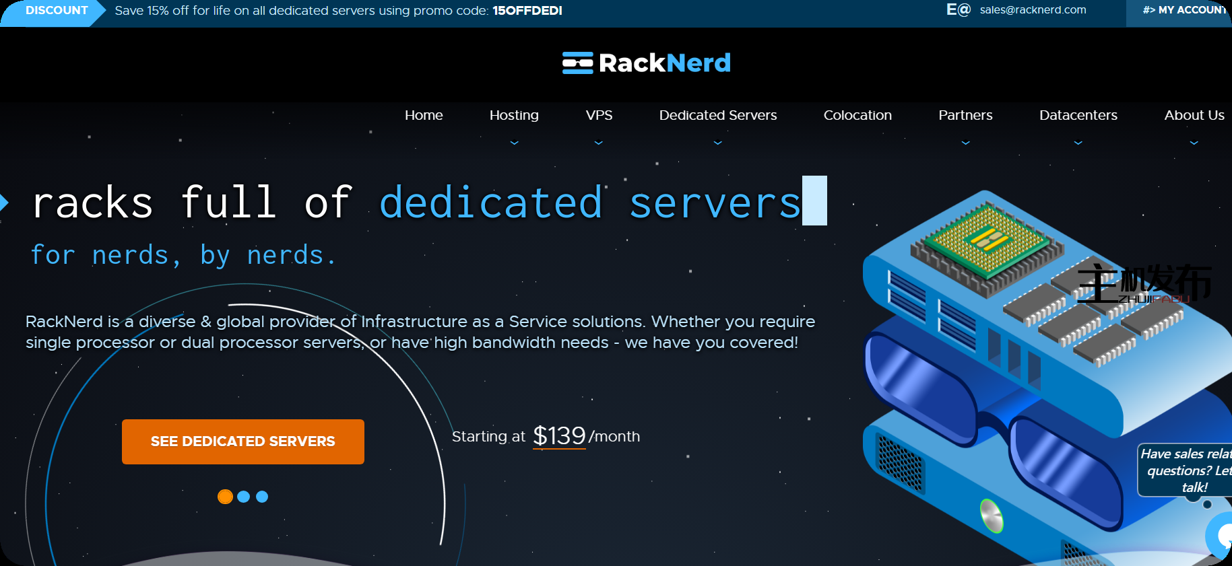Select the second blue slider dot
1232x566 pixels.
[x=244, y=497]
